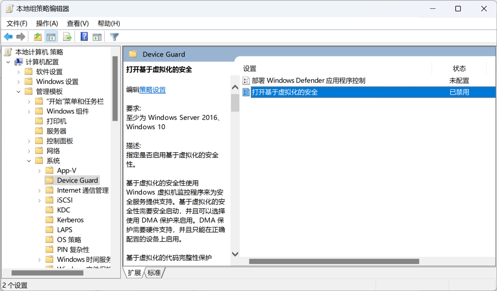Open Help via the question mark icon

[84, 37]
